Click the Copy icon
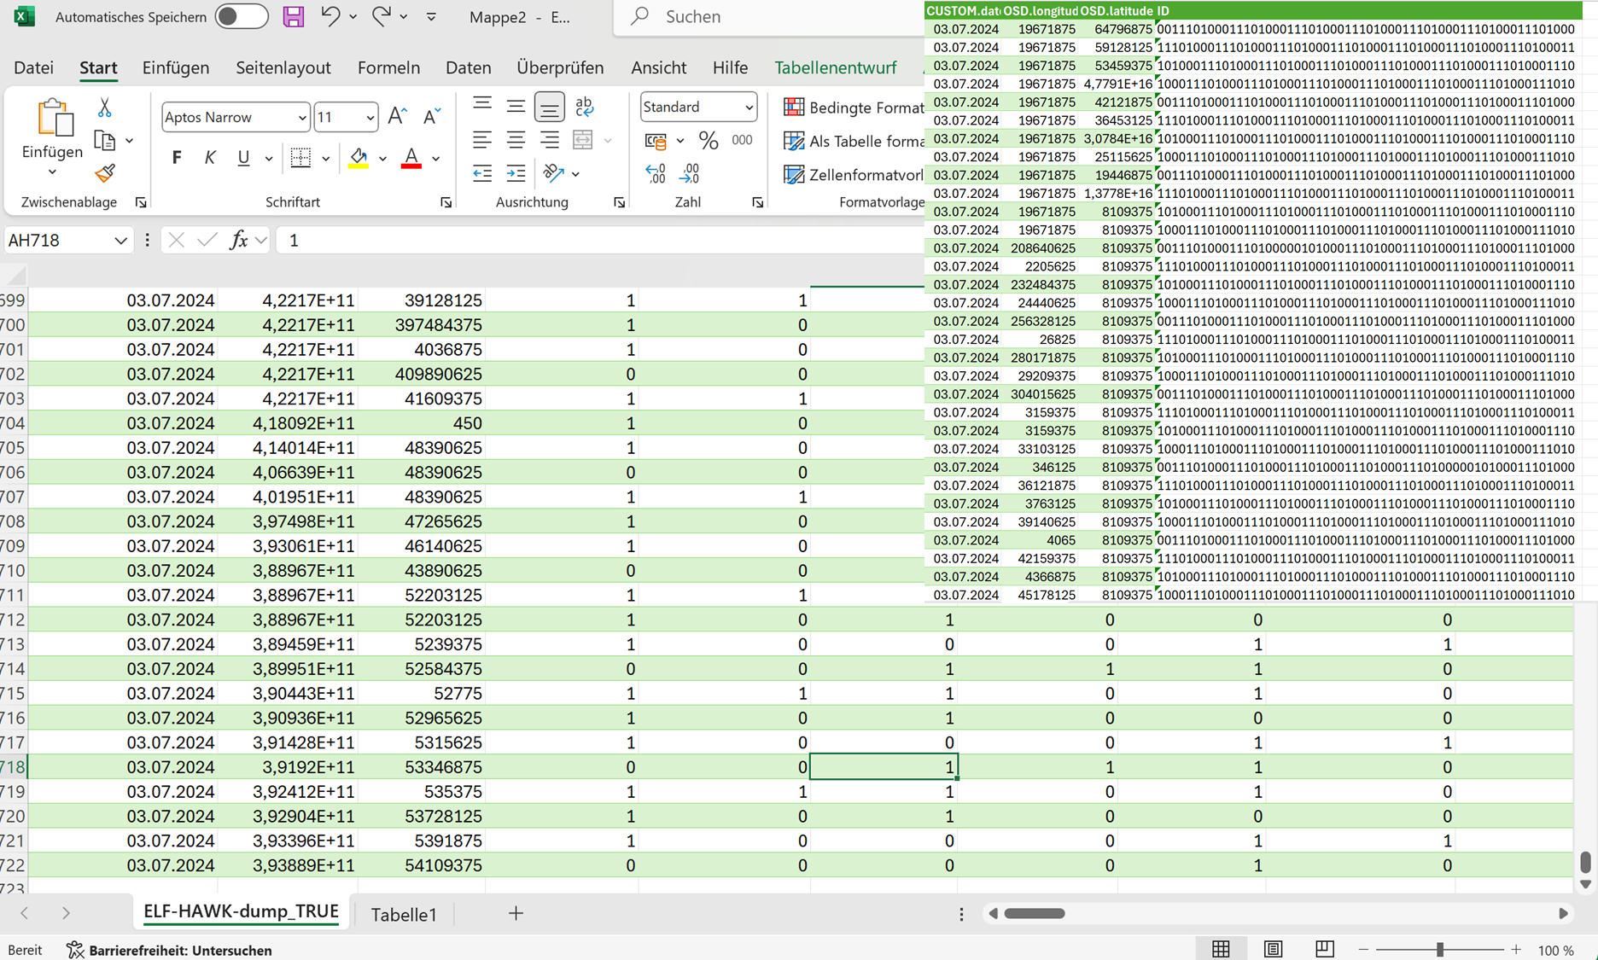Screen dimensions: 1598x960 (104, 140)
